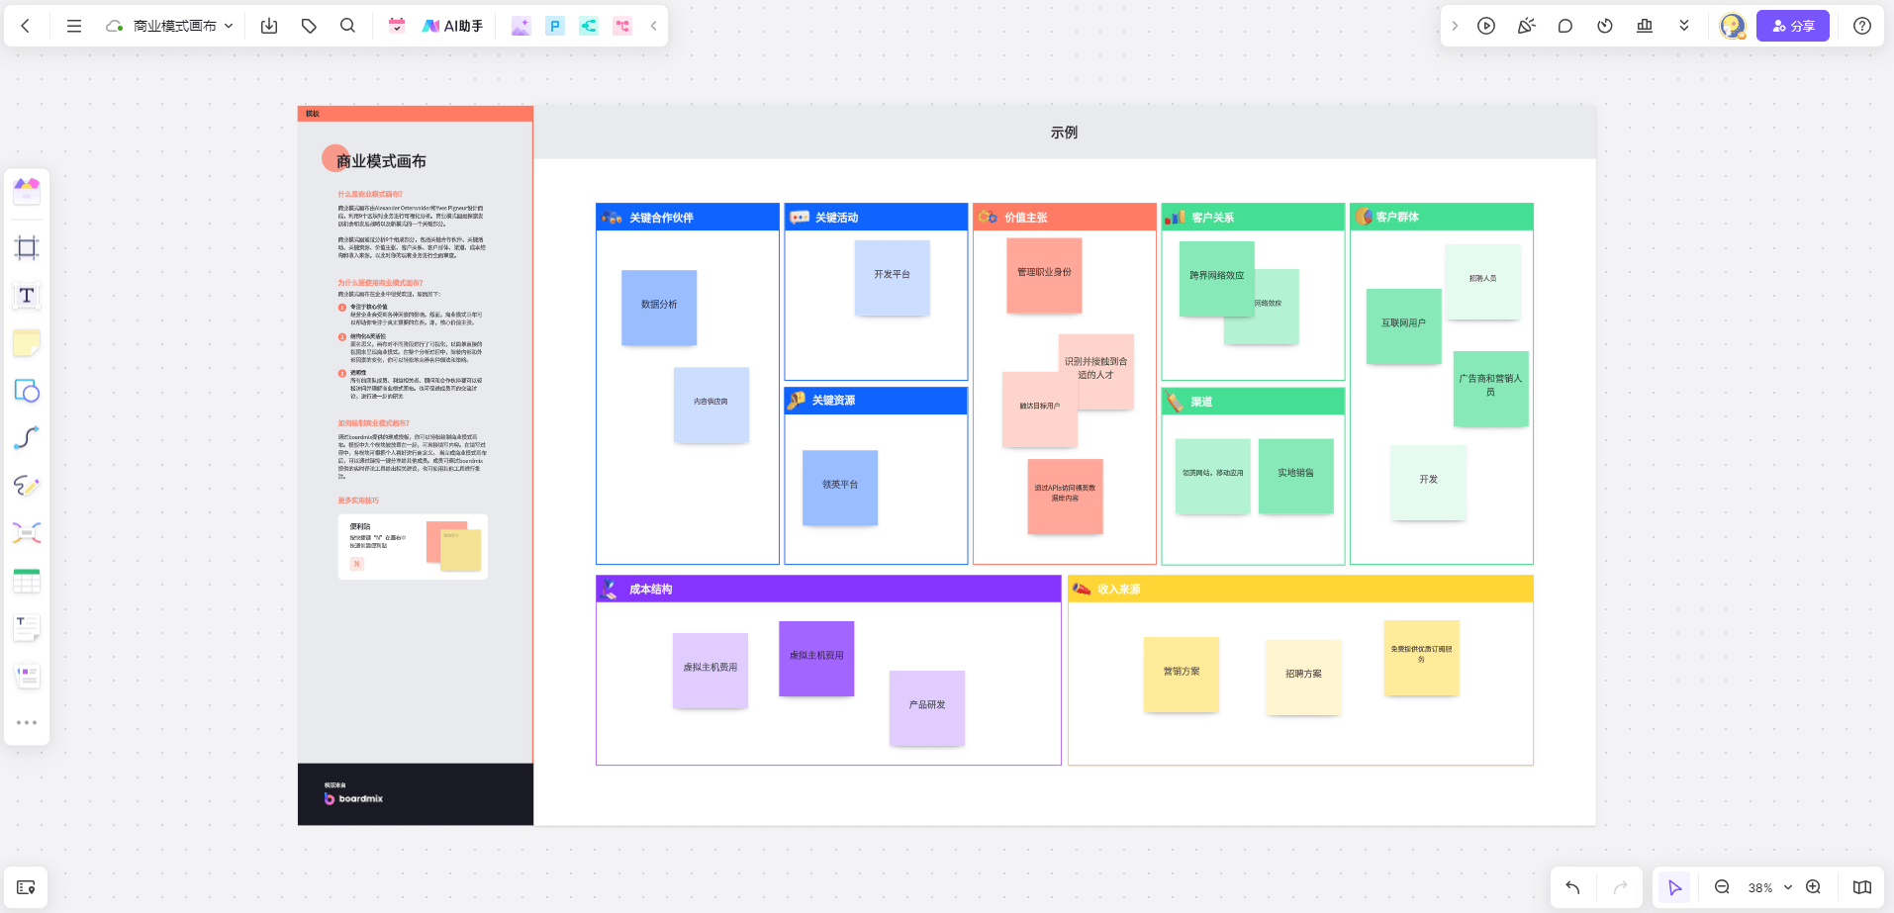The width and height of the screenshot is (1894, 913).
Task: Expand the right toolbar with right chevron
Action: (x=1455, y=26)
